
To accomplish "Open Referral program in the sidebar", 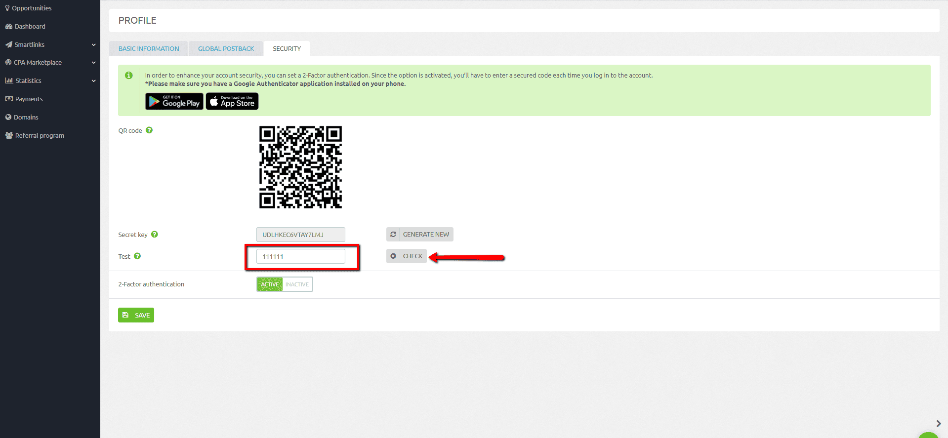I will point(40,136).
